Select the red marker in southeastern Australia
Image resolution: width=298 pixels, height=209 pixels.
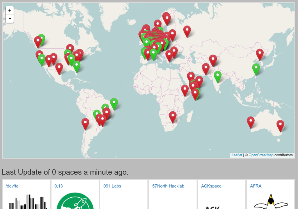[x=280, y=125]
